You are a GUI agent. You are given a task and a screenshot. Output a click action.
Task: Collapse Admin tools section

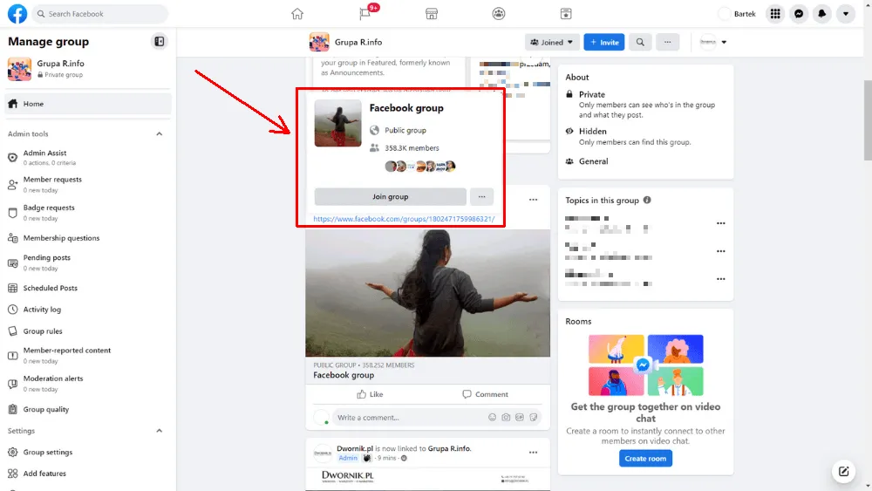click(159, 134)
